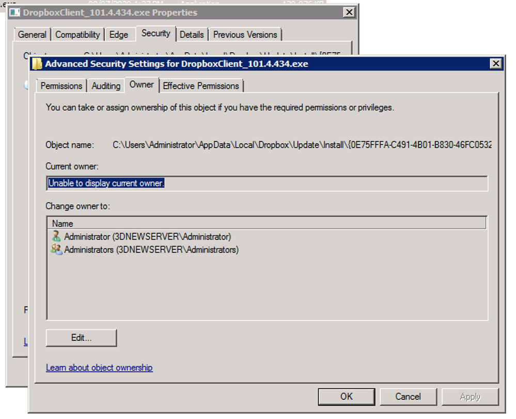This screenshot has height=419, width=516.
Task: Confirm with the OK button
Action: (x=346, y=396)
